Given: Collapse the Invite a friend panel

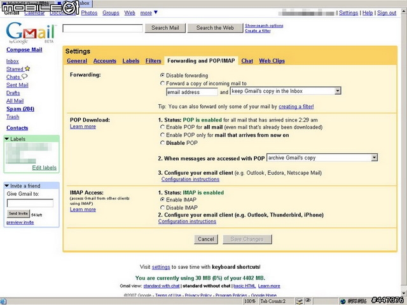Looking at the screenshot, I should 7,186.
